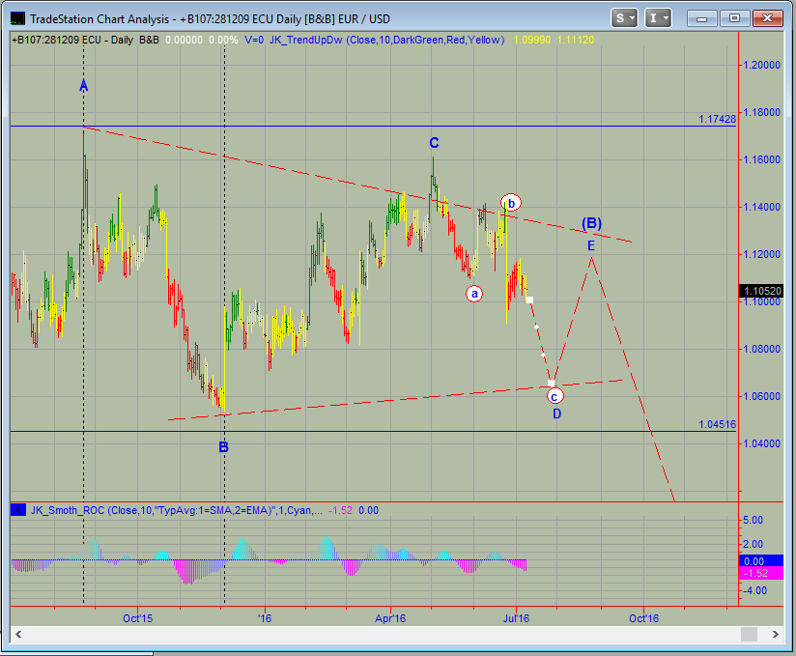This screenshot has width=796, height=656.
Task: Click the circled 'b' wave marker
Action: pos(511,202)
